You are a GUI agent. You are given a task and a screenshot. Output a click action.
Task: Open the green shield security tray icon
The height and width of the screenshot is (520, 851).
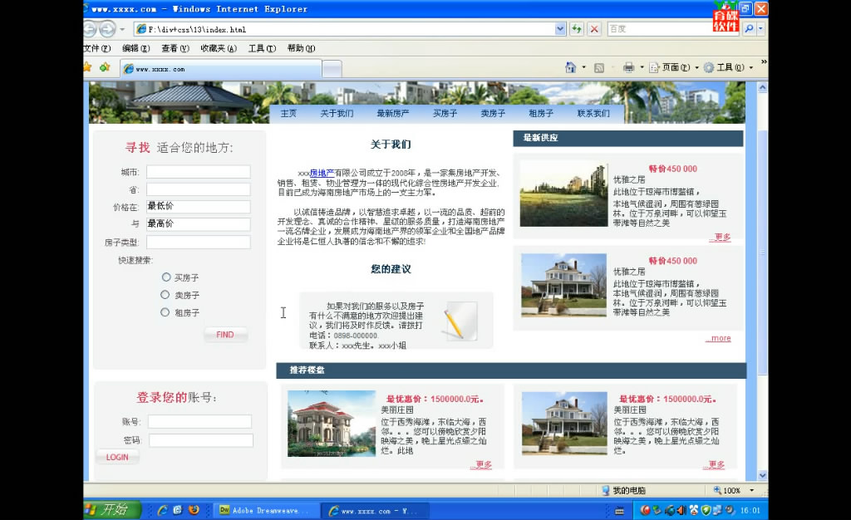coord(706,510)
